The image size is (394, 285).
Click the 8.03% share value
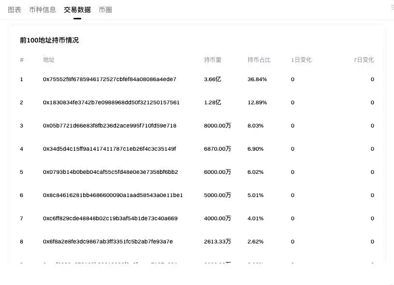point(256,126)
